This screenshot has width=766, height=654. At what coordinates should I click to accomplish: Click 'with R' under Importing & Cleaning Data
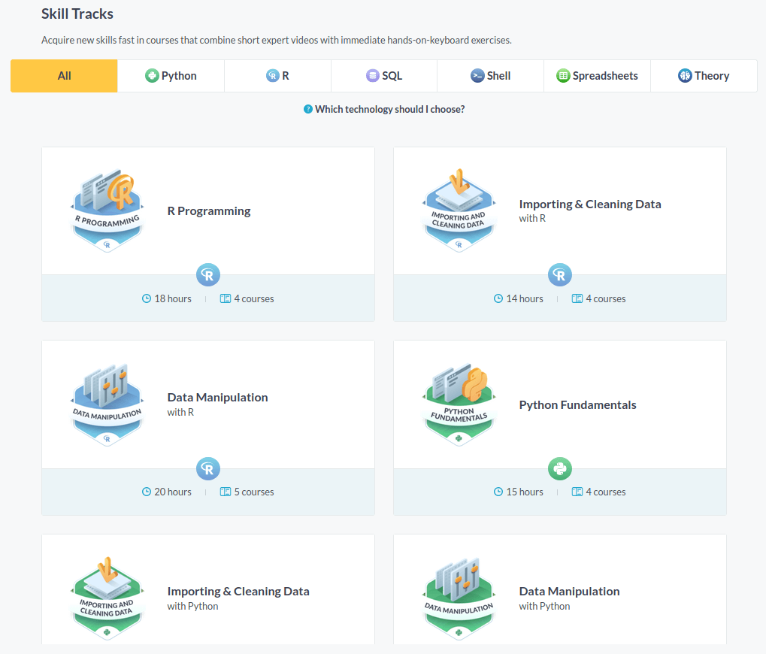(x=532, y=218)
